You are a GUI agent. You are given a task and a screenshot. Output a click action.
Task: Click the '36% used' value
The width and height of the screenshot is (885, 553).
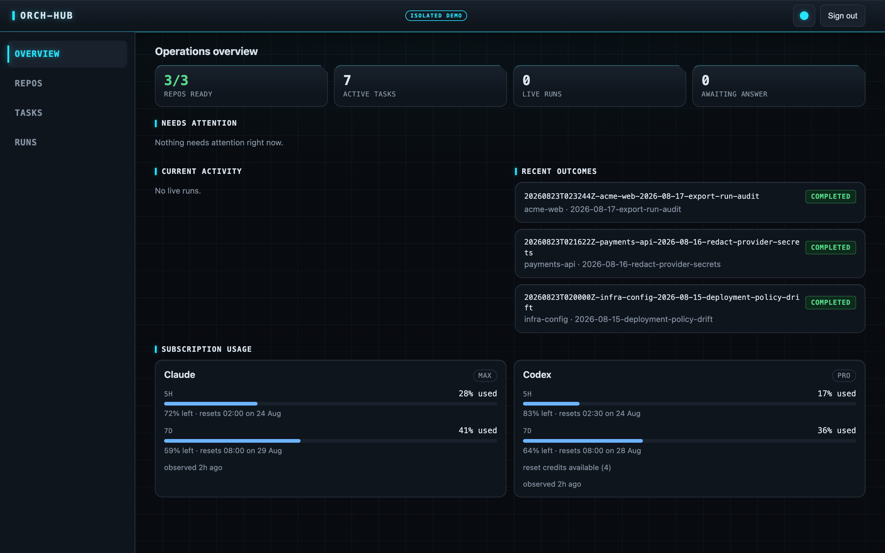(x=837, y=430)
